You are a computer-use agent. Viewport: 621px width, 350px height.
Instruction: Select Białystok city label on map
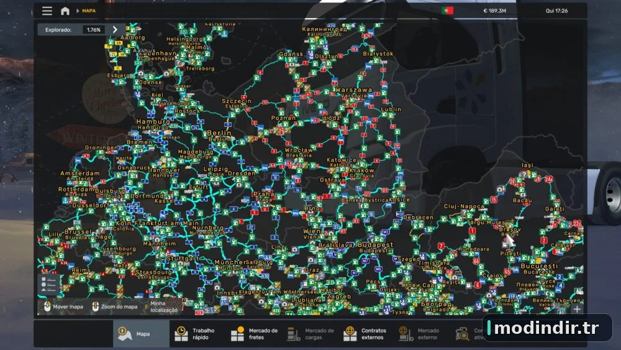tap(378, 53)
